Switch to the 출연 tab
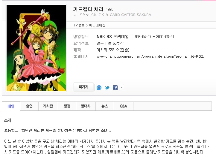This screenshot has width=216, height=163. pos(29,106)
